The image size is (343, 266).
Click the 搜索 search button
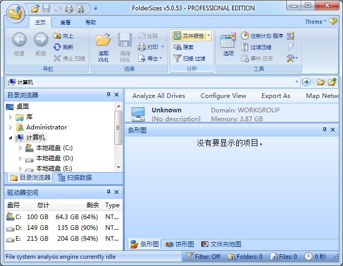pyautogui.click(x=183, y=47)
